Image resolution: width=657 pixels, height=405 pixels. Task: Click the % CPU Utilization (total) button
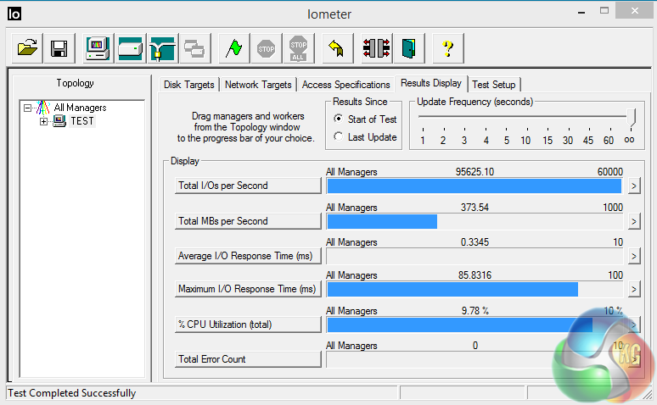click(x=248, y=325)
